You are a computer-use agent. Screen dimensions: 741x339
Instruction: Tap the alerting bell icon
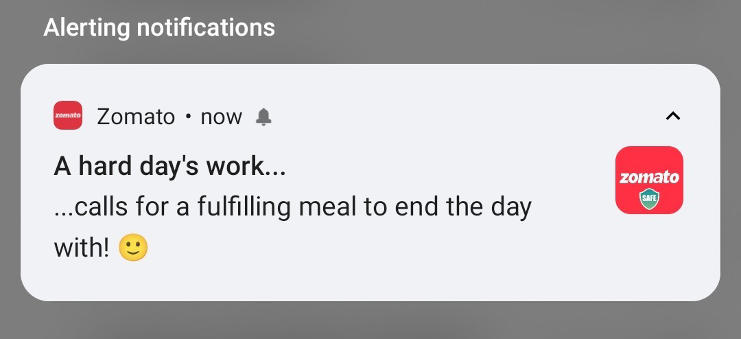click(x=263, y=116)
